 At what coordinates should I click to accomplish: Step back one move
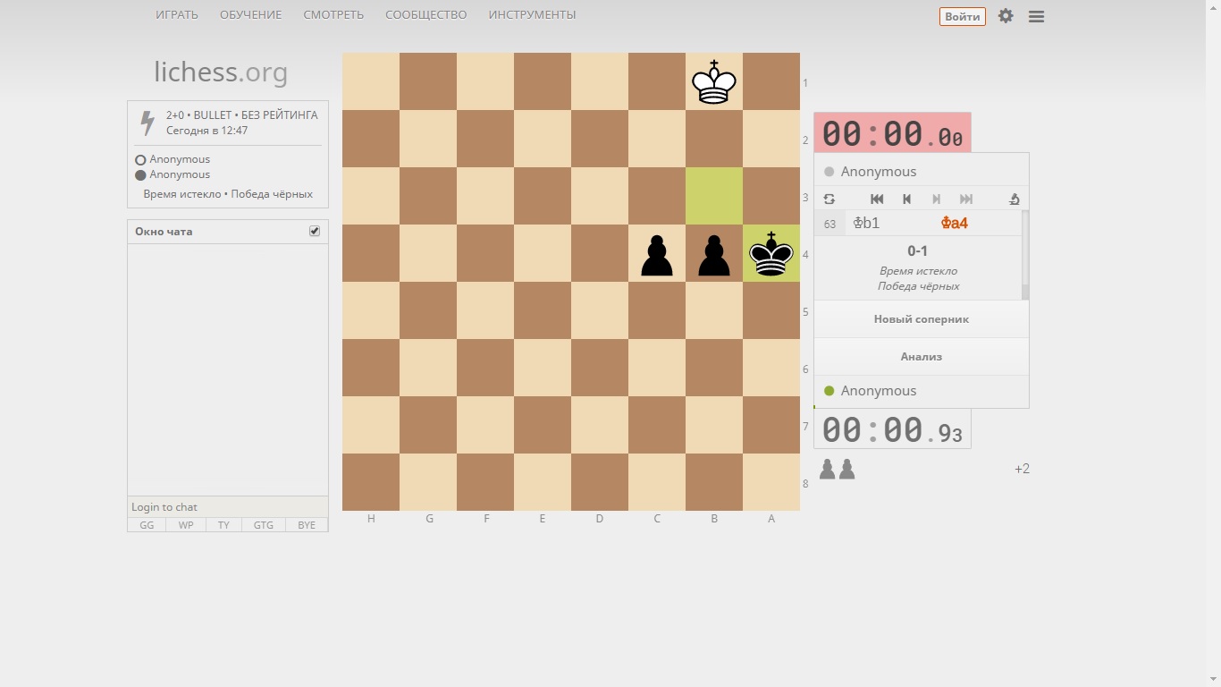[906, 199]
